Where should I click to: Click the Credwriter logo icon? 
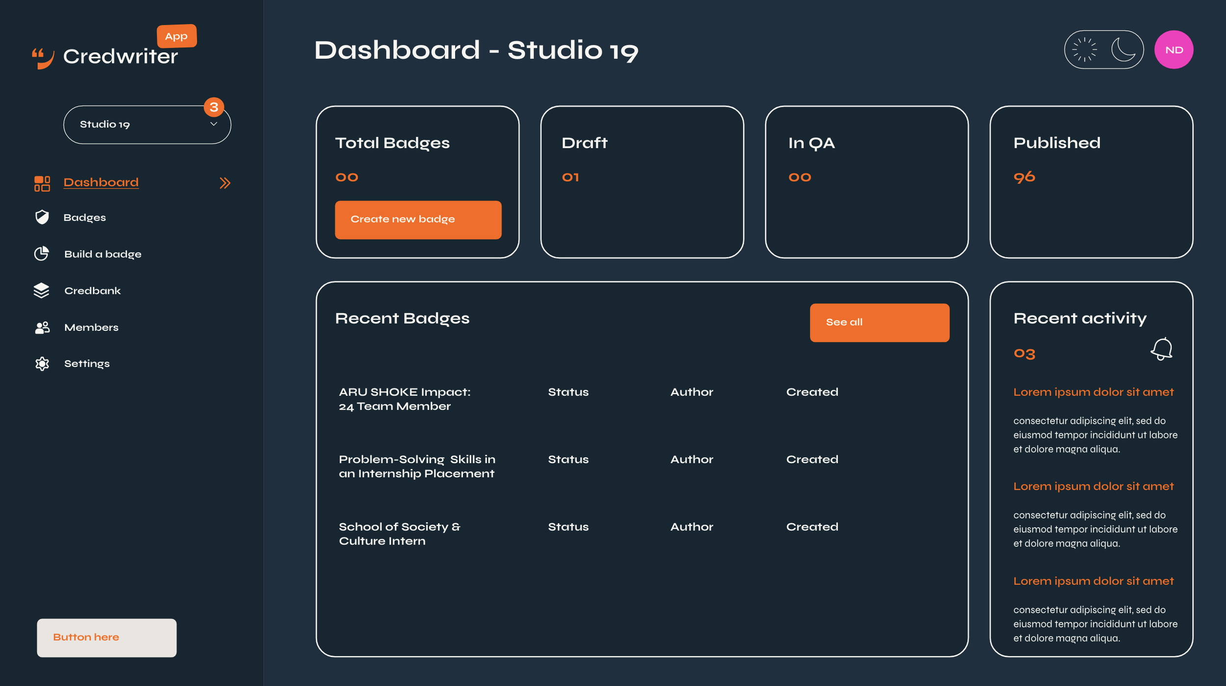point(42,56)
